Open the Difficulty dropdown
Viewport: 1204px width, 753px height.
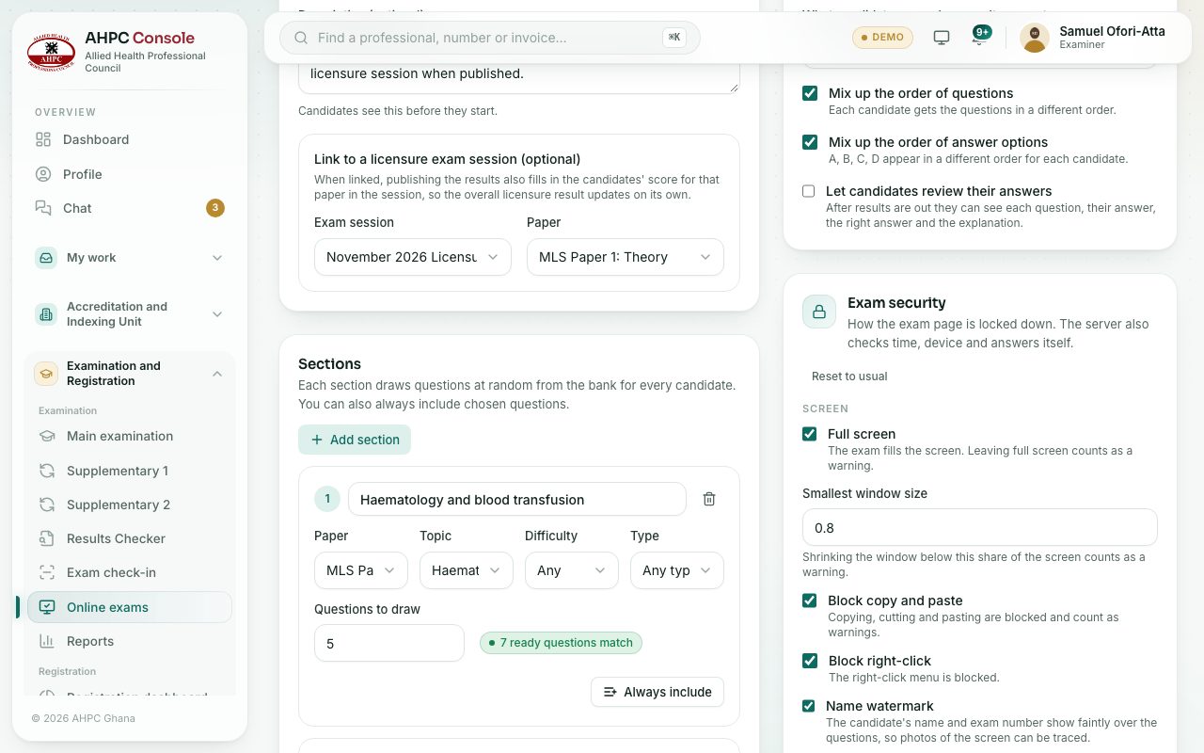point(572,570)
